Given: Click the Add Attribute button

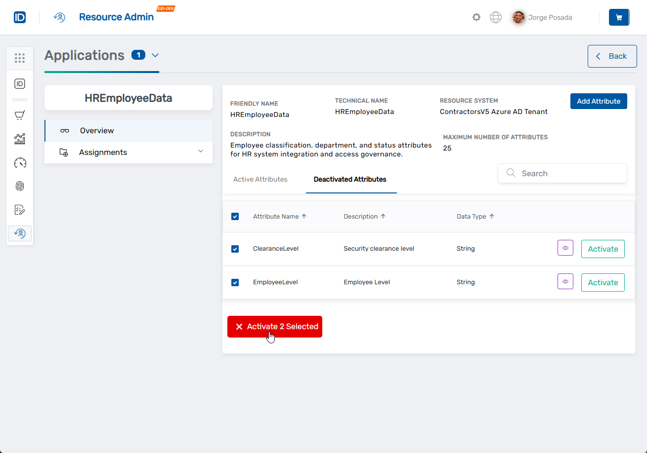Looking at the screenshot, I should click(x=598, y=101).
